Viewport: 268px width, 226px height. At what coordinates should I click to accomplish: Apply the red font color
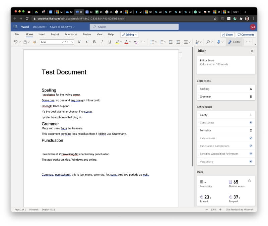(126, 42)
